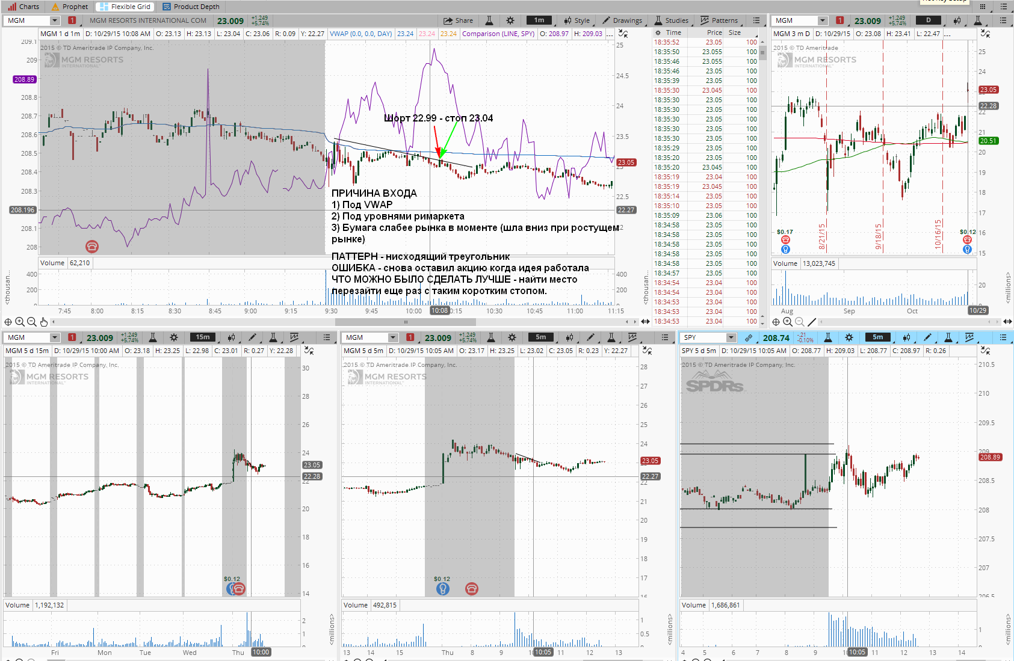
Task: Click main chart horizontal scrollbar thumb
Action: pyautogui.click(x=405, y=322)
